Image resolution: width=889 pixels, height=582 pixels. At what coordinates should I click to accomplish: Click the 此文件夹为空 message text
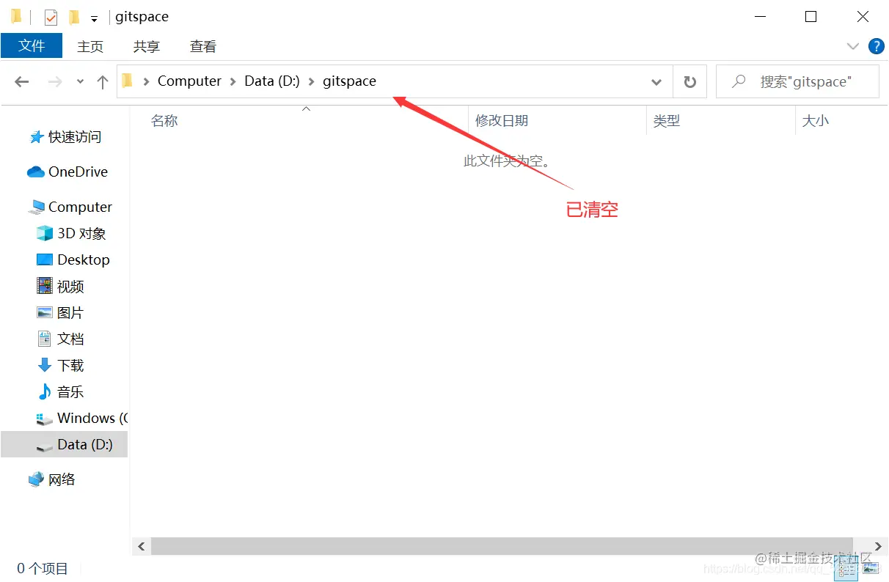point(507,161)
